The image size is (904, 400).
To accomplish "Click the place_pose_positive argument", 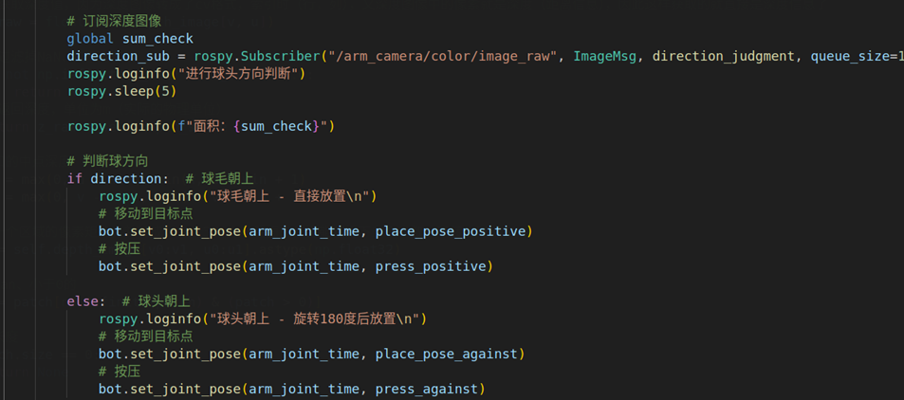I will tap(451, 231).
